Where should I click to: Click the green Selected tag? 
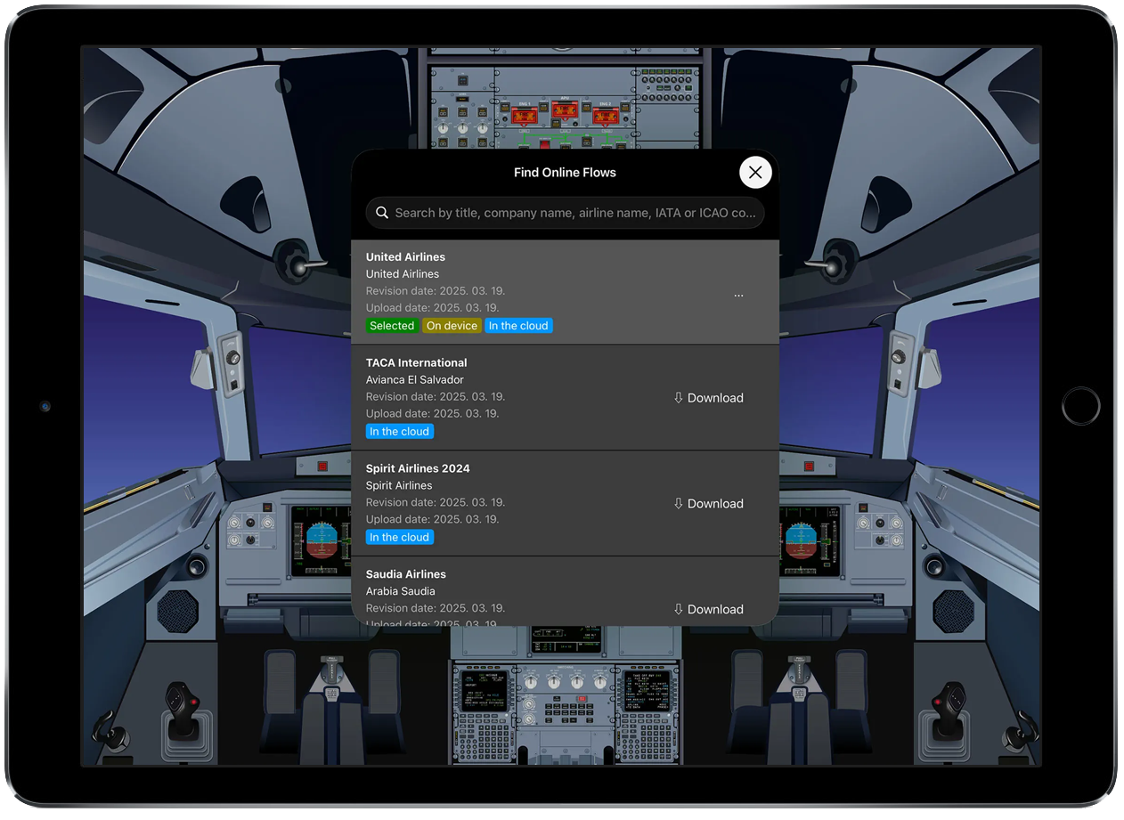coord(392,326)
